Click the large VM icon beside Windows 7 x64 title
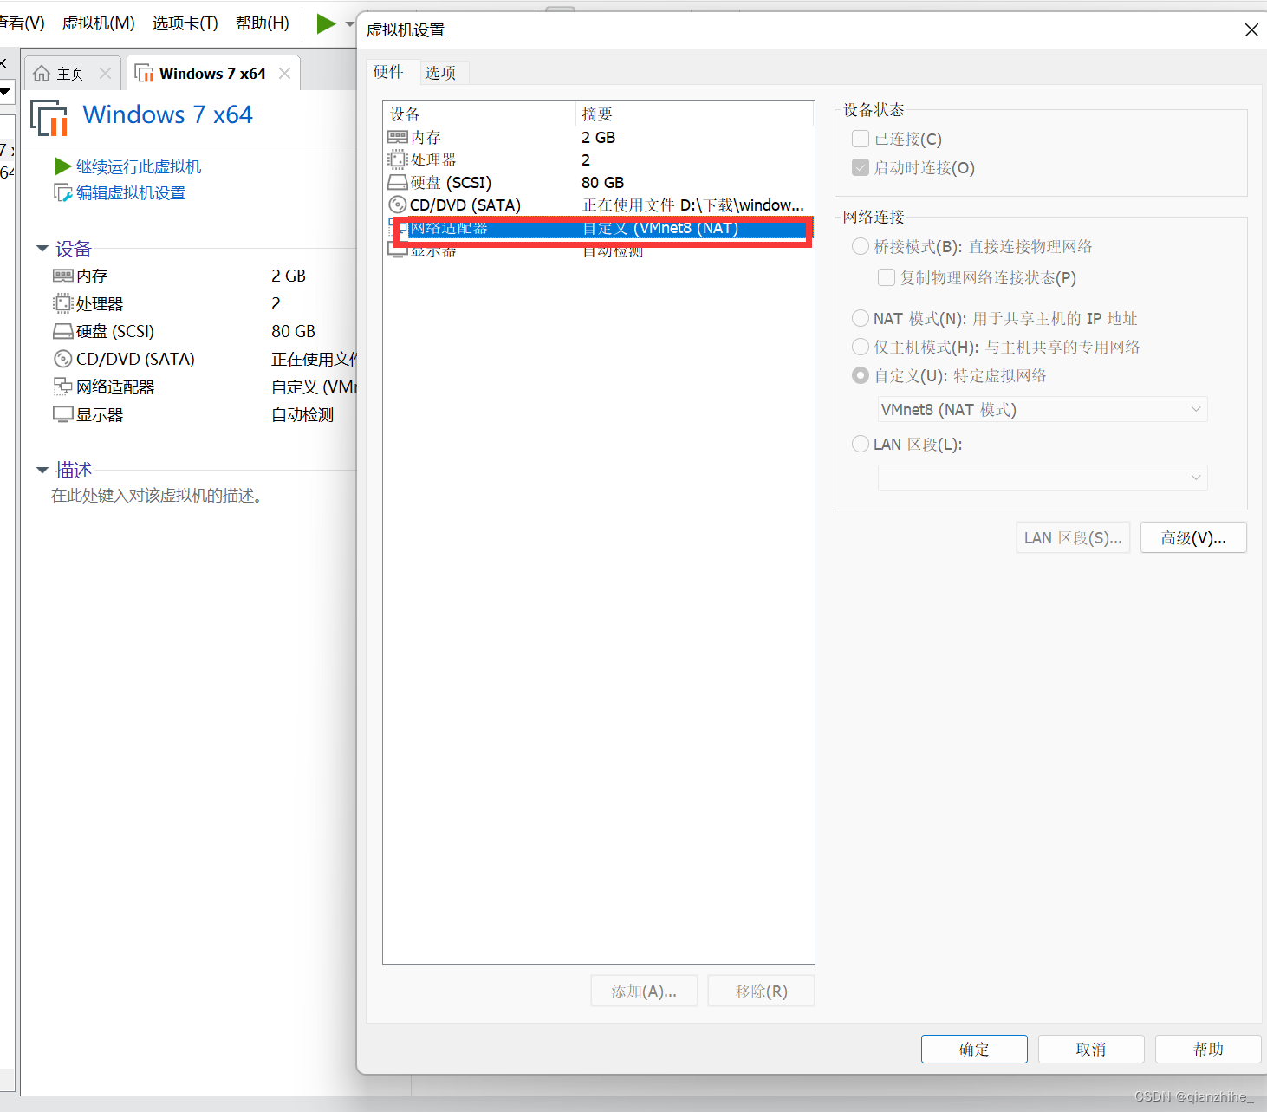The image size is (1267, 1112). click(49, 118)
